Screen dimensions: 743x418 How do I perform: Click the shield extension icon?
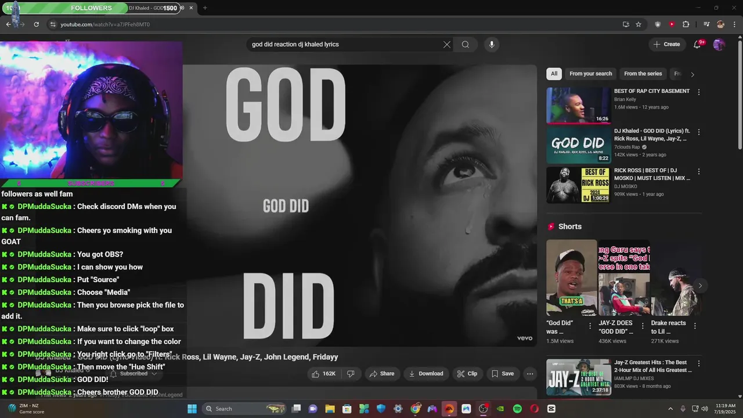tap(658, 24)
